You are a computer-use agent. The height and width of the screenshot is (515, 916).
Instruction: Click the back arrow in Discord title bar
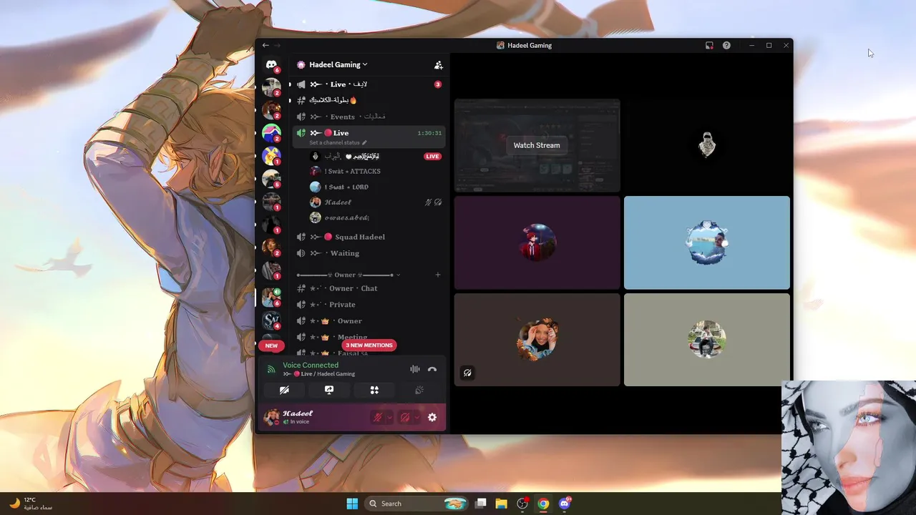click(265, 45)
